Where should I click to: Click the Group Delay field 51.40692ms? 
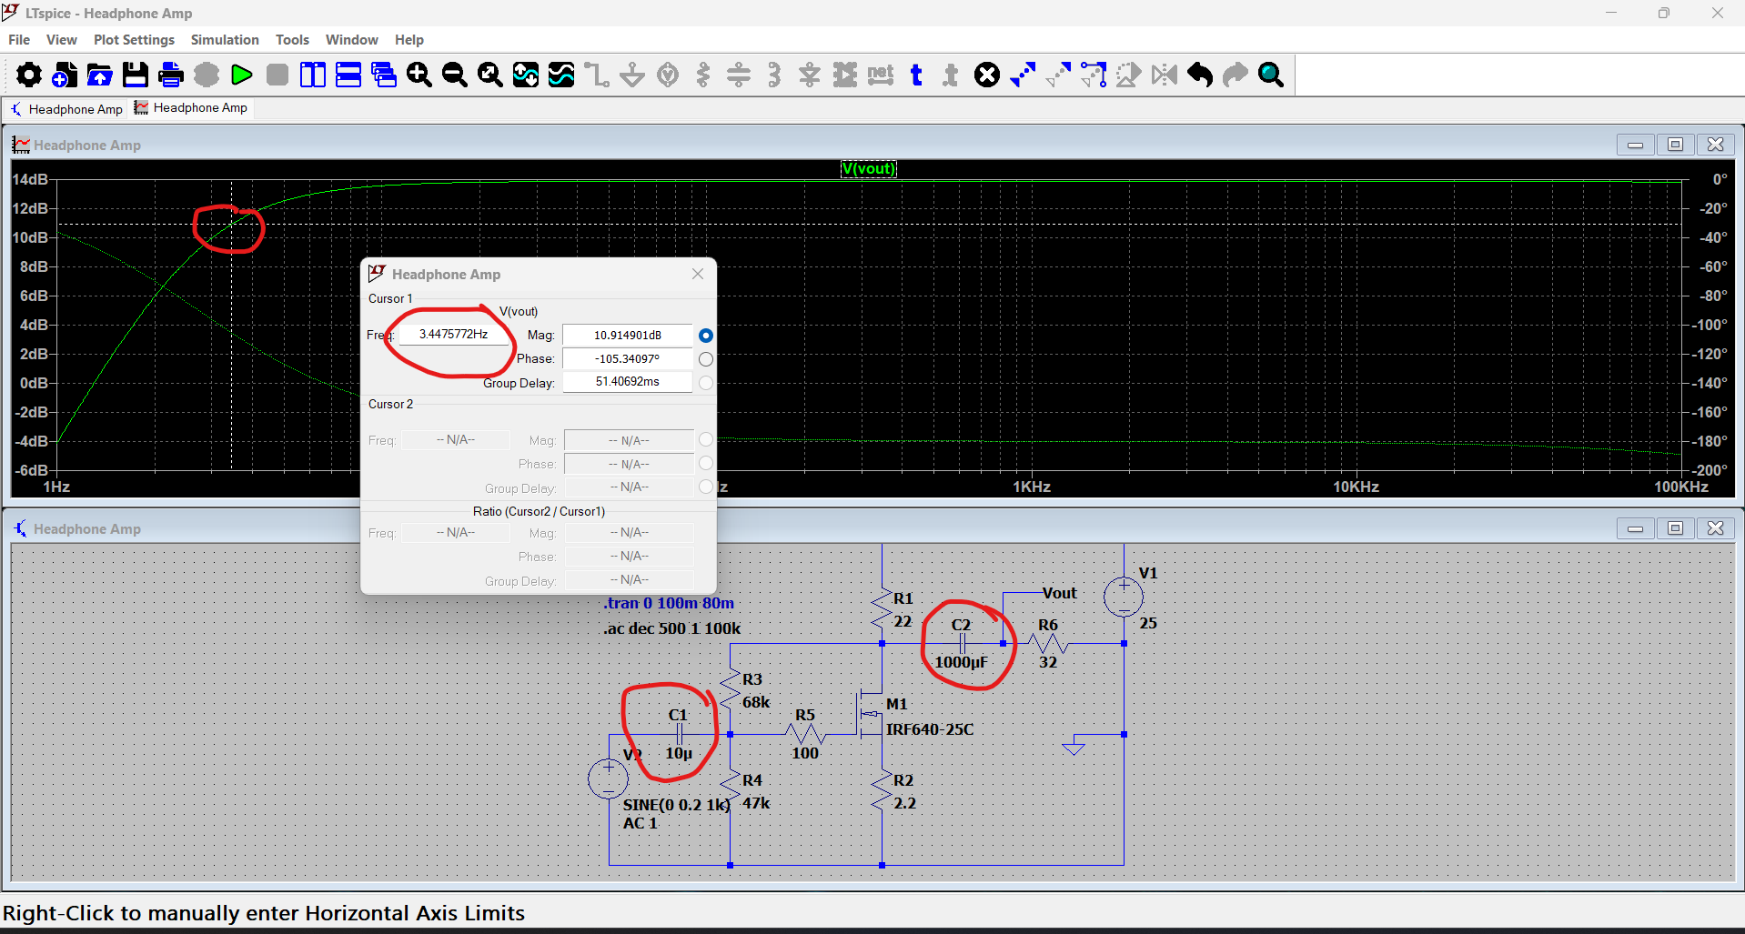coord(628,382)
